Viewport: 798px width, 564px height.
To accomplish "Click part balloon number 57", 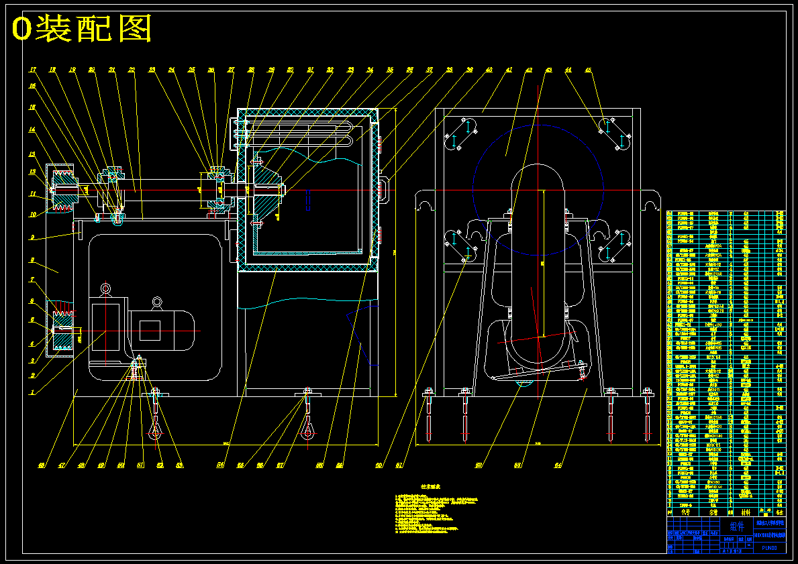I will (x=279, y=465).
